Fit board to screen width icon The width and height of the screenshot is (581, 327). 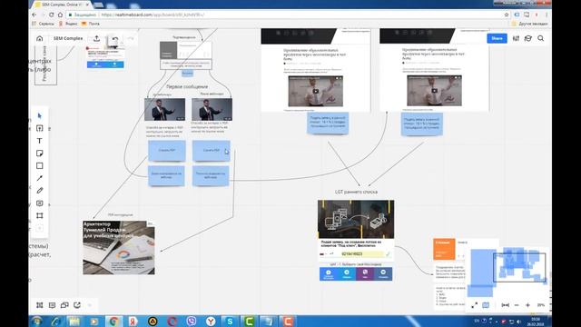tap(505, 305)
